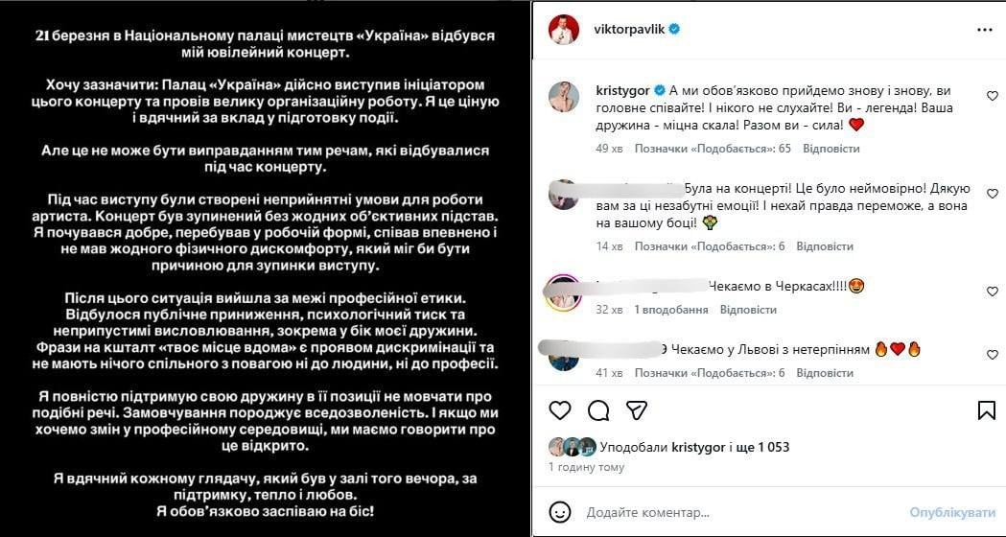Reply to the Черкаси comment
The height and width of the screenshot is (537, 1006).
pos(748,310)
